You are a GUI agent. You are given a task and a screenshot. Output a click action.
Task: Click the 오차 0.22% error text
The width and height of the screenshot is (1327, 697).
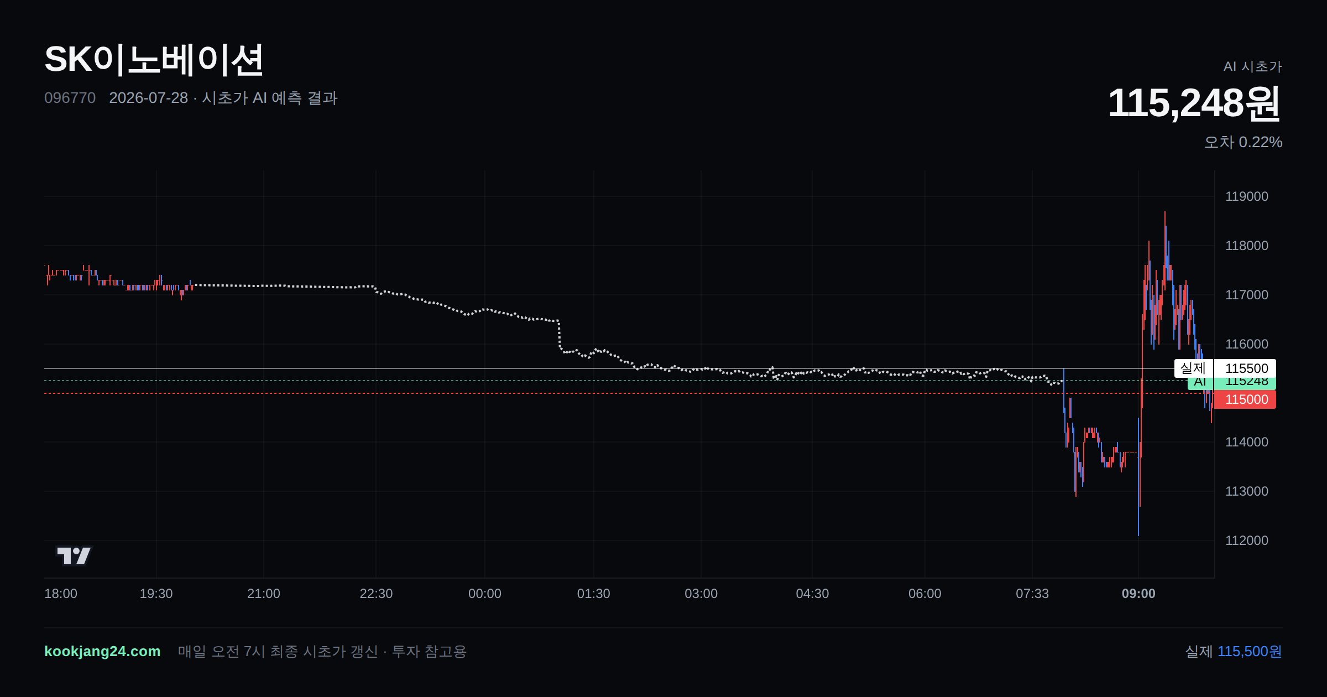click(x=1243, y=142)
